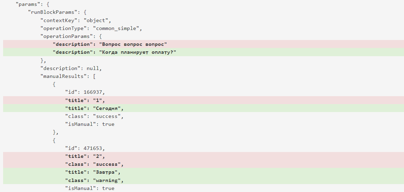
Task: Click the id value 471653
Action: [x=93, y=148]
